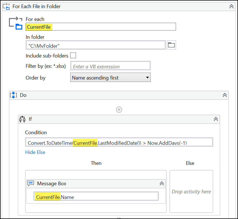
Task: Click the Else branch label
Action: click(190, 163)
